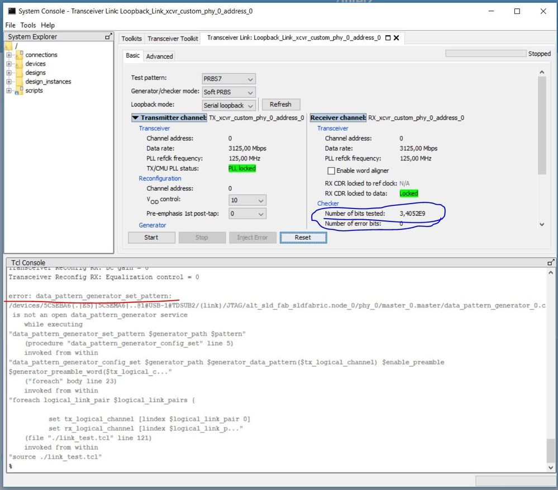558x490 pixels.
Task: Click the Tcl Console scroll down arrow
Action: click(551, 468)
